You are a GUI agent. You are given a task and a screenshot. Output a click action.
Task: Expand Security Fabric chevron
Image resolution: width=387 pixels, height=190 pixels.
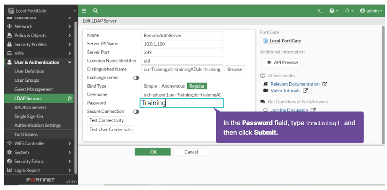70,161
